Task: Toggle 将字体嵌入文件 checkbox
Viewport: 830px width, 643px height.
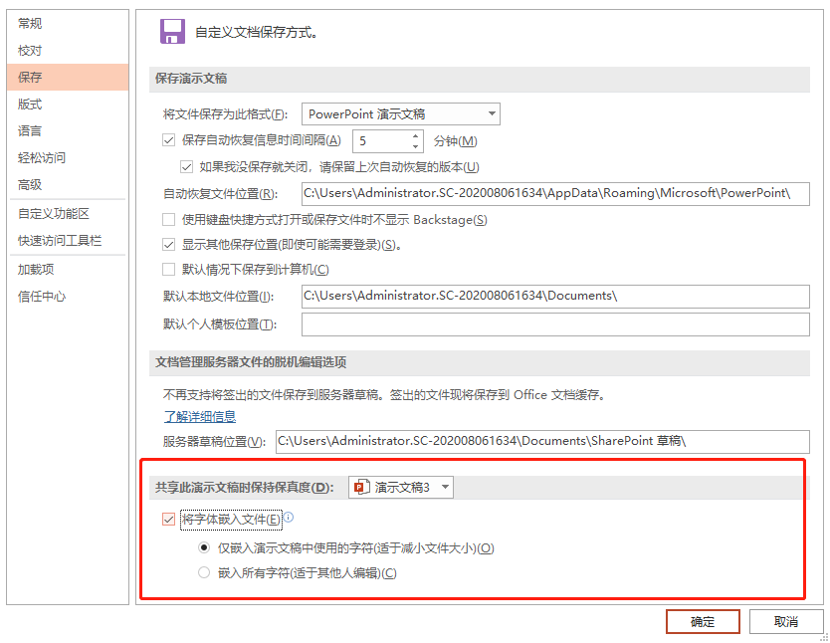Action: point(169,520)
